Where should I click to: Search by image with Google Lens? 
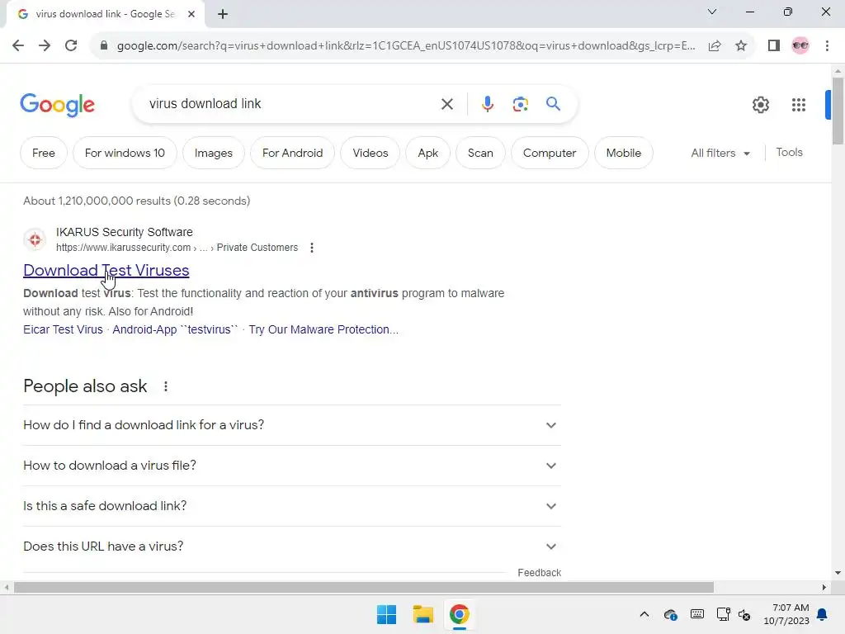(520, 104)
